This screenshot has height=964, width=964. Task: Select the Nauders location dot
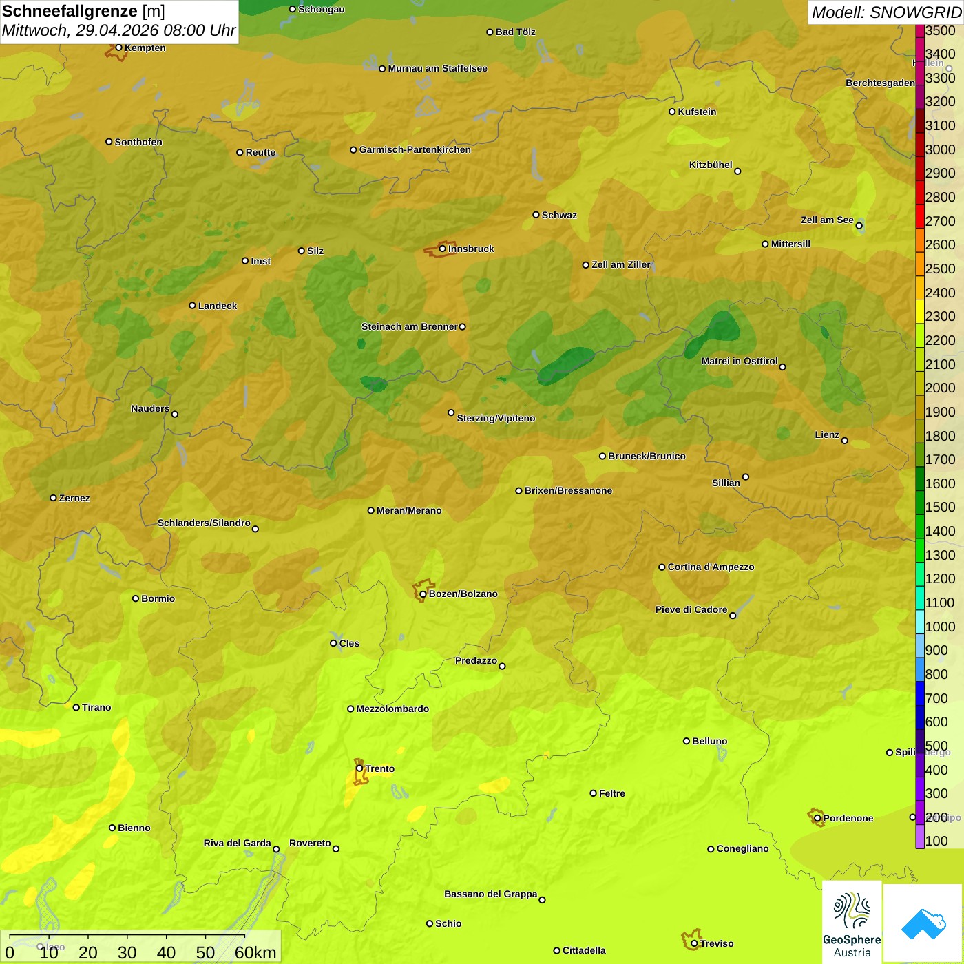(x=174, y=415)
